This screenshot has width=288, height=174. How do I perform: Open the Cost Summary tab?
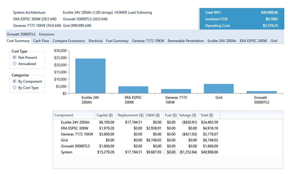(x=18, y=41)
